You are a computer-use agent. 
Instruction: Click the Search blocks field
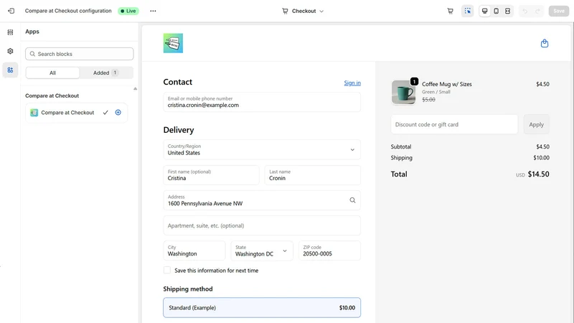tap(80, 54)
